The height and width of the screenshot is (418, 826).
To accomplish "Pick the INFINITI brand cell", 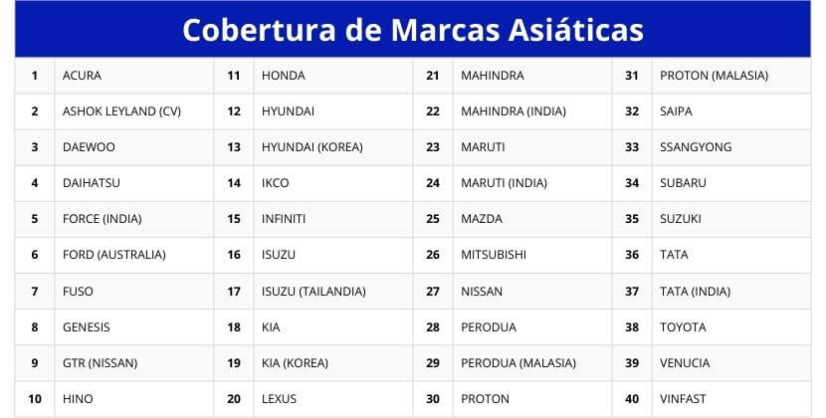I will (x=284, y=219).
